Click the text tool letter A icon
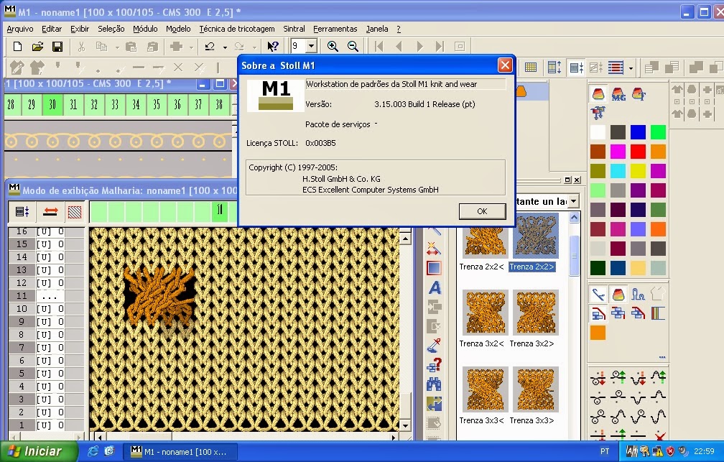The width and height of the screenshot is (724, 462). click(x=435, y=287)
